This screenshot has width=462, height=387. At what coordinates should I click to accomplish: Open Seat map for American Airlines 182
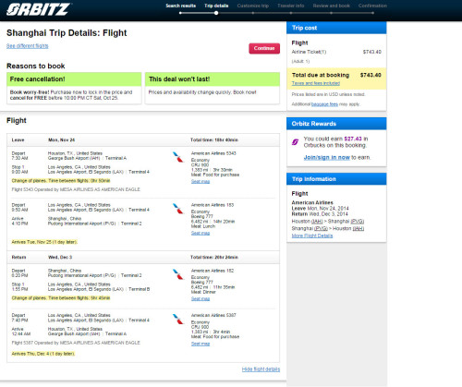pyautogui.click(x=201, y=299)
